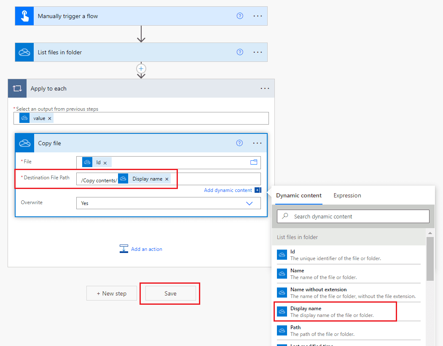Screen dimensions: 443x346
Task: Select the Apply to each loop icon
Action: coord(17,88)
